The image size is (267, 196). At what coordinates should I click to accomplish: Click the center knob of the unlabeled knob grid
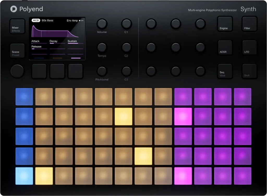click(x=175, y=47)
